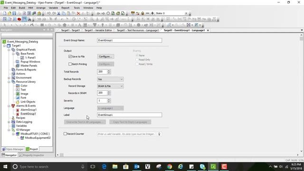304x171 pixels.
Task: Open the Variable menu
Action: (x=53, y=8)
